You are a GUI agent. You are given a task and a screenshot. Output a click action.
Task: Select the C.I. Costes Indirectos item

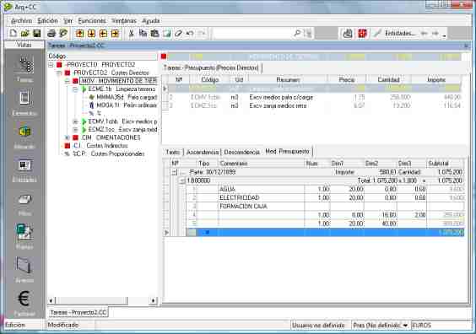tap(100, 146)
